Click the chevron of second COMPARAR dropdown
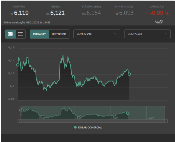Screen dimensions: 175x142 [x=166, y=34]
